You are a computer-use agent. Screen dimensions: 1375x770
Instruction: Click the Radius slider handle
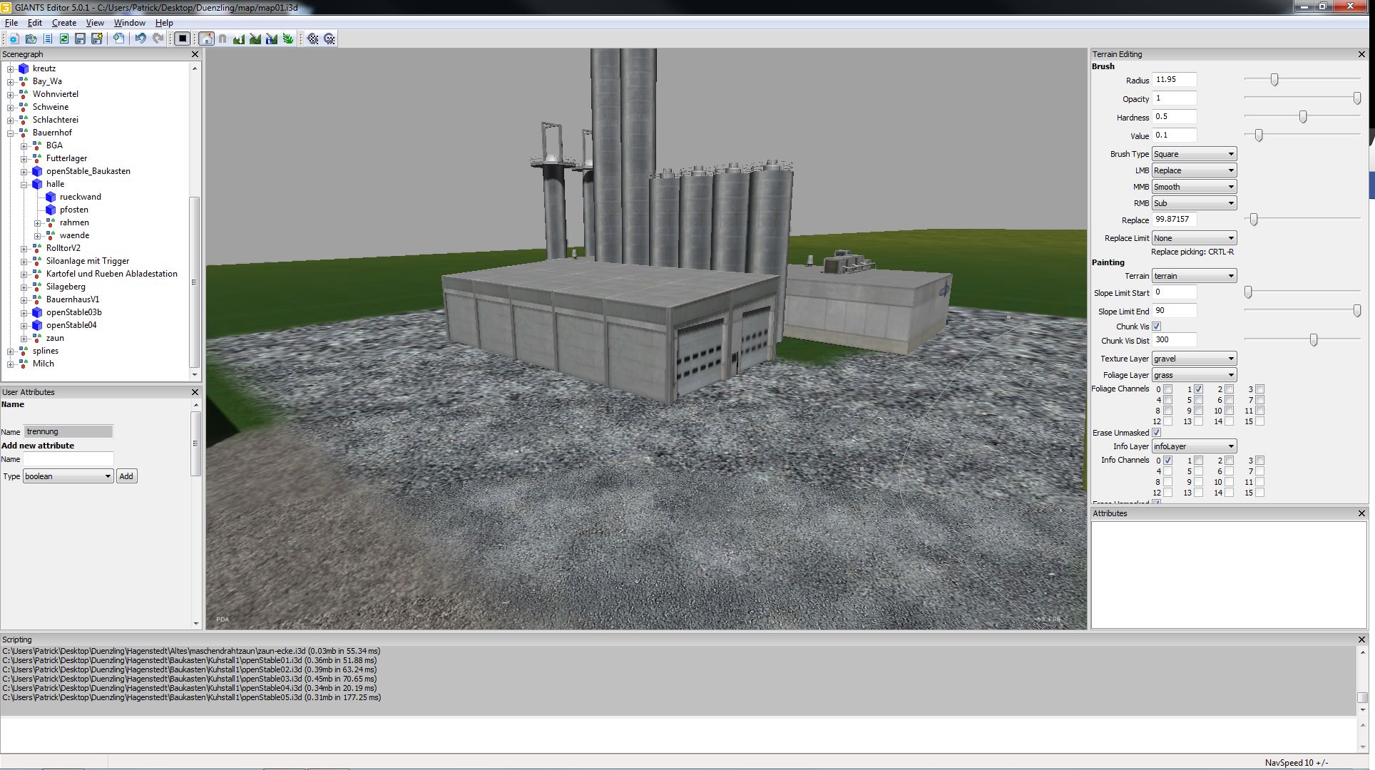[1274, 80]
